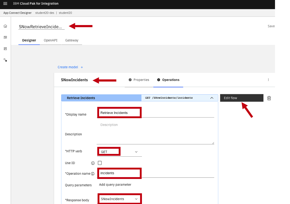Enable the Use ID checkbox
Screen dimensions: 290x204
(x=100, y=163)
